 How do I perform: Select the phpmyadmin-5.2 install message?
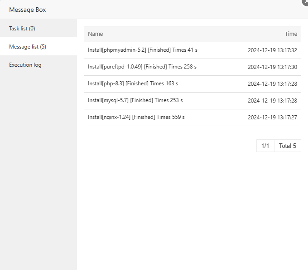[143, 50]
